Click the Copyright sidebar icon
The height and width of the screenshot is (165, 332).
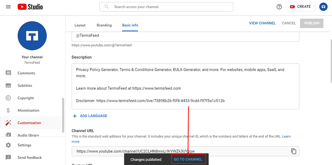point(8,98)
